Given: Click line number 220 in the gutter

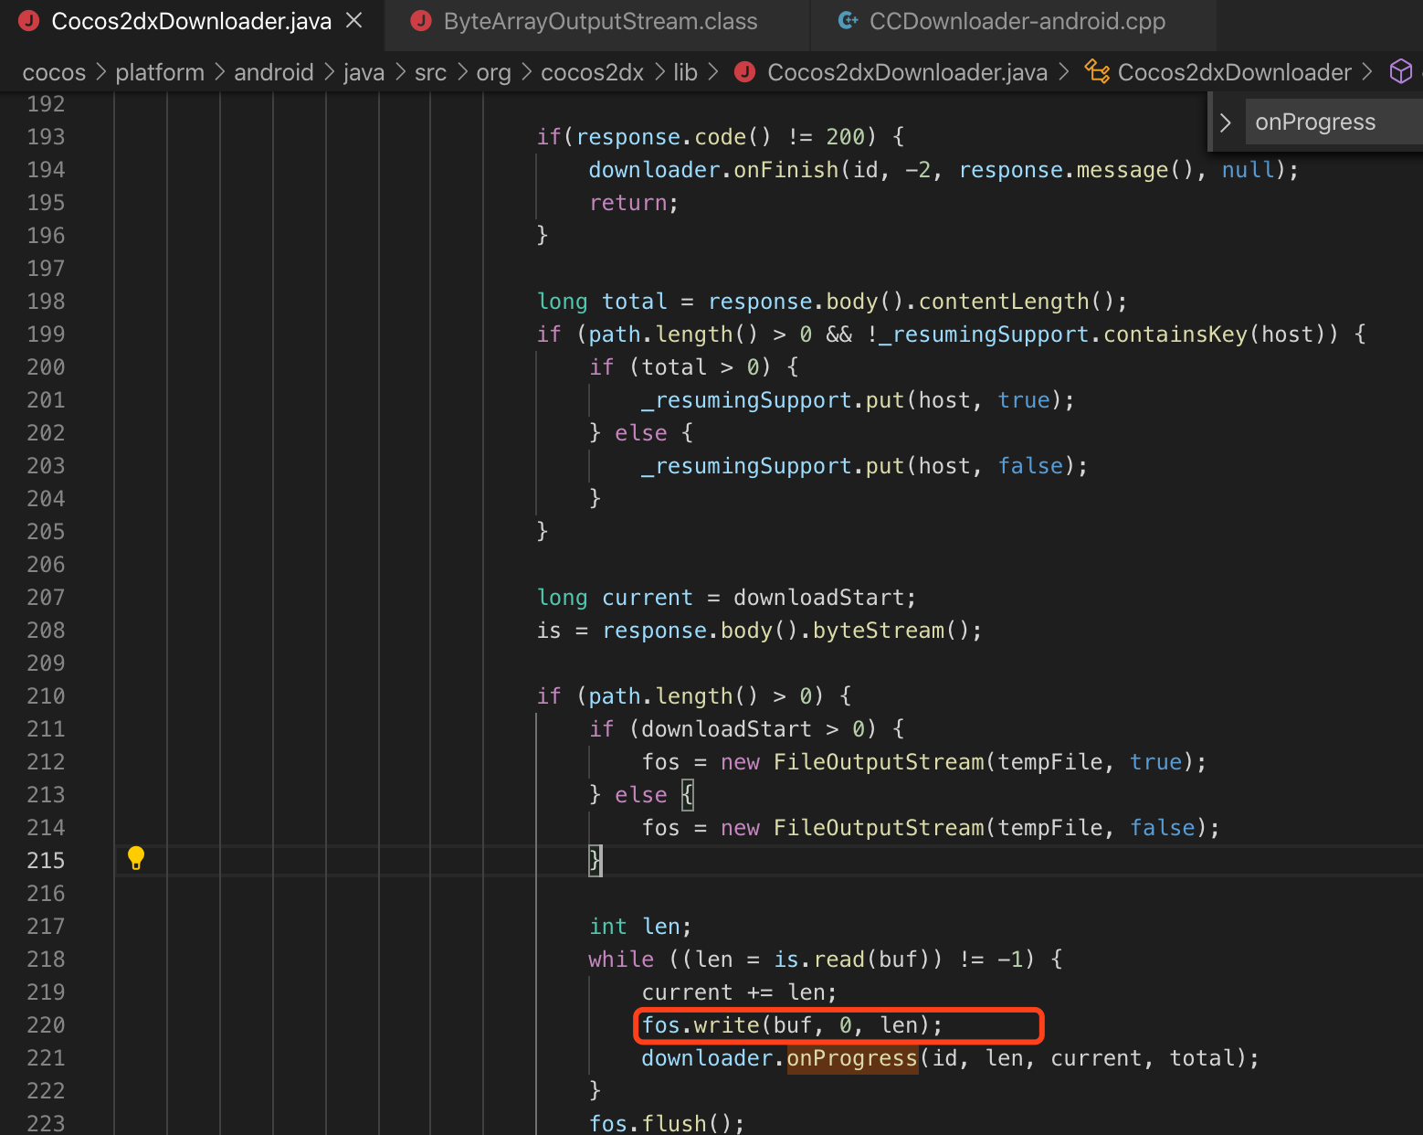Looking at the screenshot, I should [46, 1025].
